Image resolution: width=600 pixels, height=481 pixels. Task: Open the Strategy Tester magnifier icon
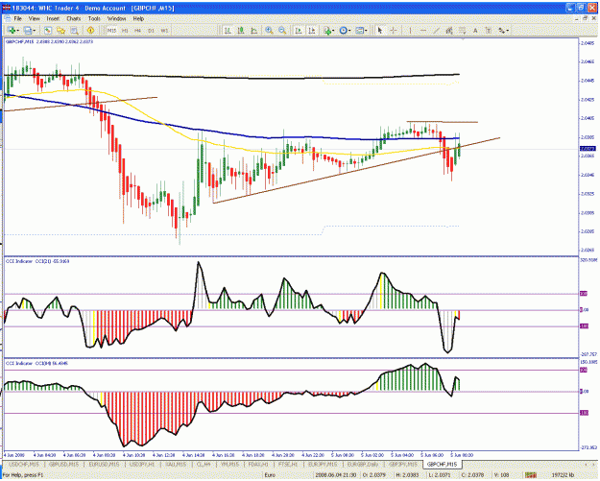pos(74,30)
